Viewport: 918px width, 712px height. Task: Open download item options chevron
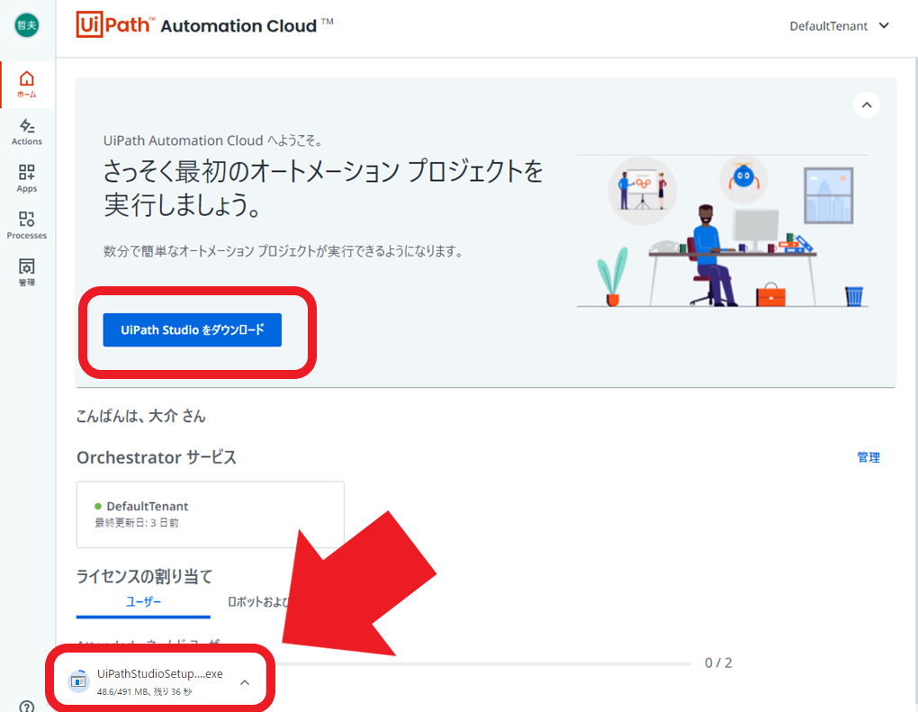[245, 682]
